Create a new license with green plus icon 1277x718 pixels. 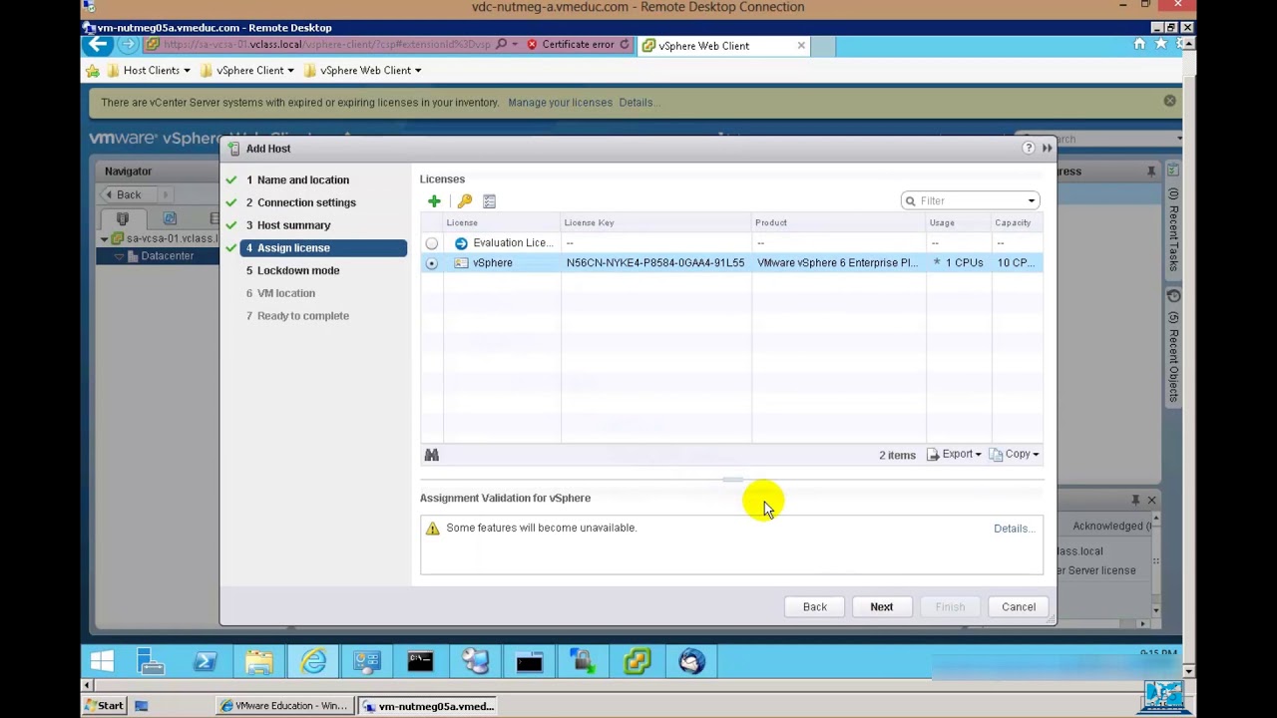coord(434,201)
